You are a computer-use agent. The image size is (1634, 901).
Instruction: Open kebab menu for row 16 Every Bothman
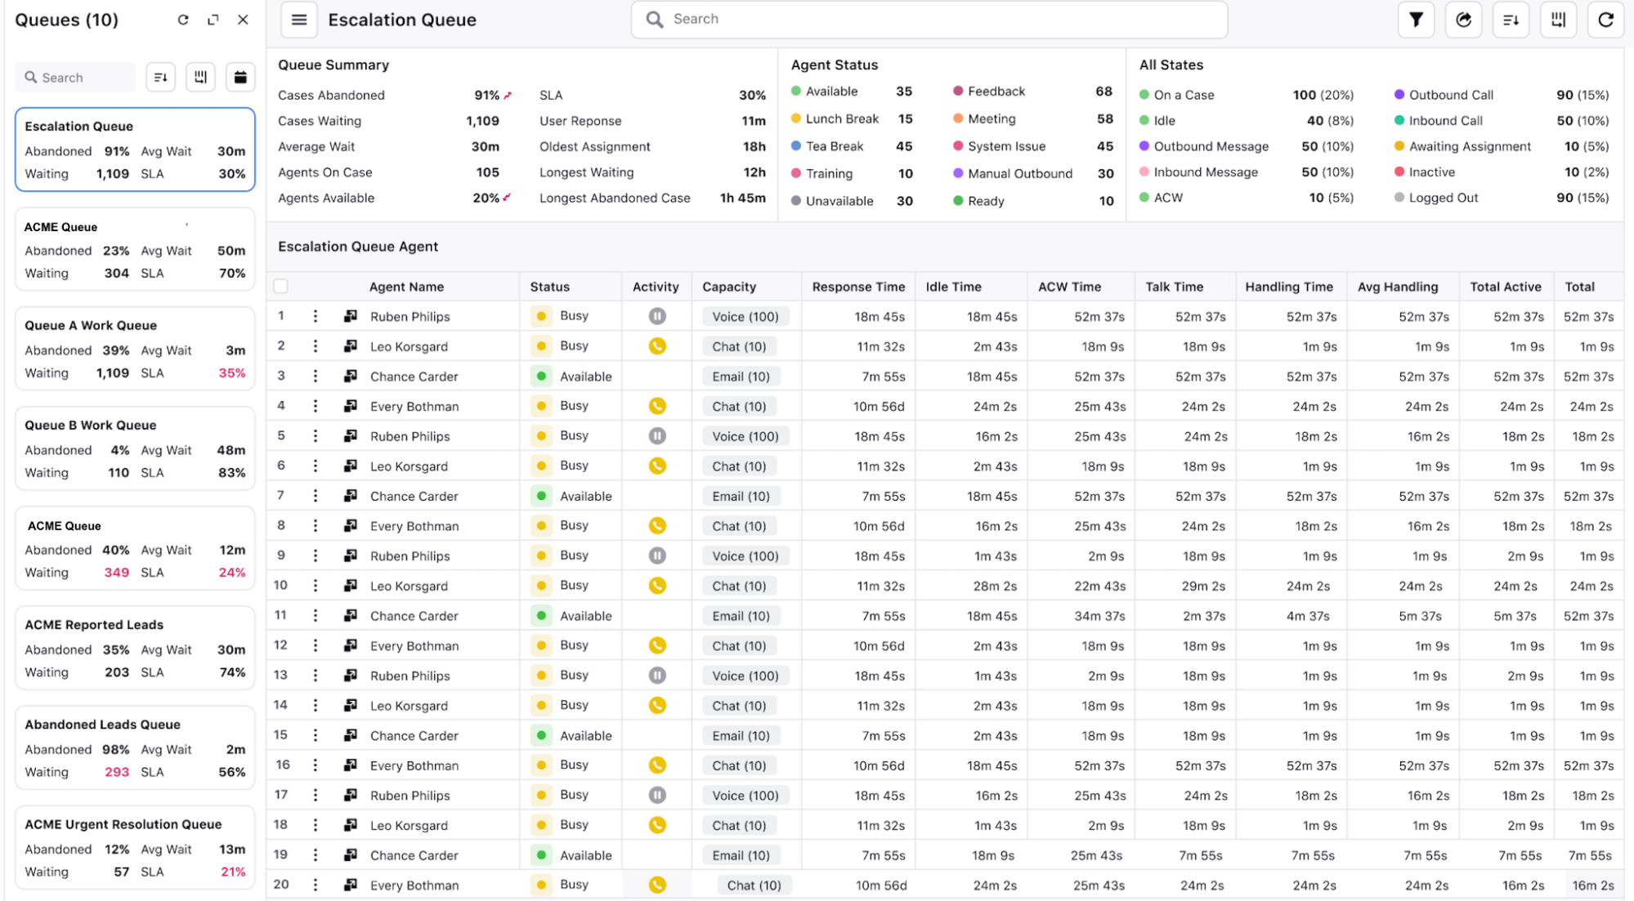coord(316,765)
